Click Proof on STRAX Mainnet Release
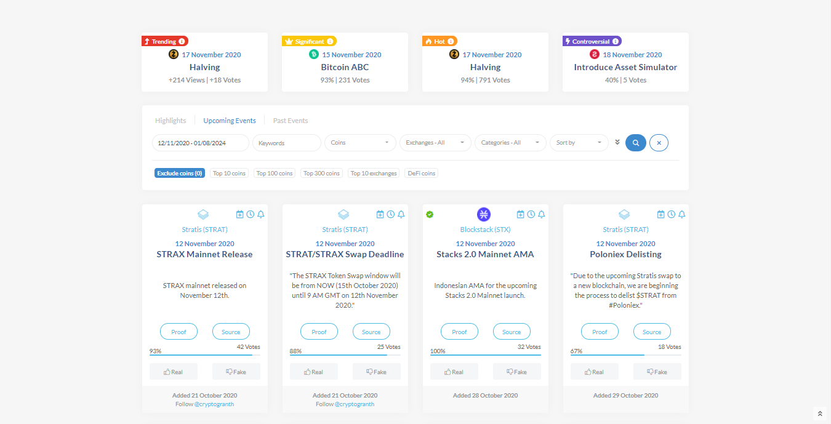 pyautogui.click(x=179, y=332)
